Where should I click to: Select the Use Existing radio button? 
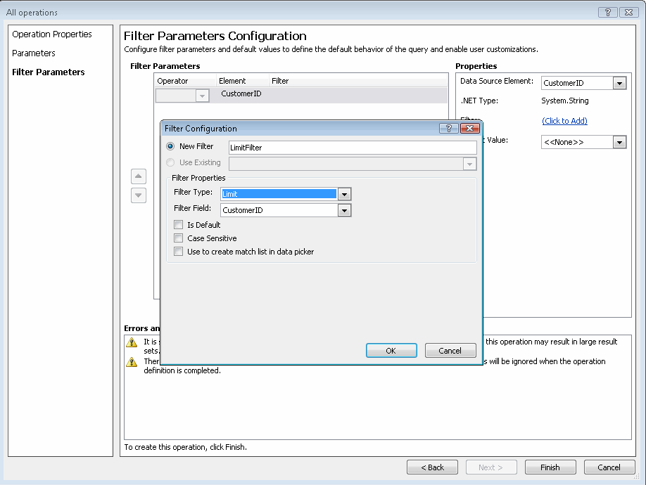pos(170,162)
